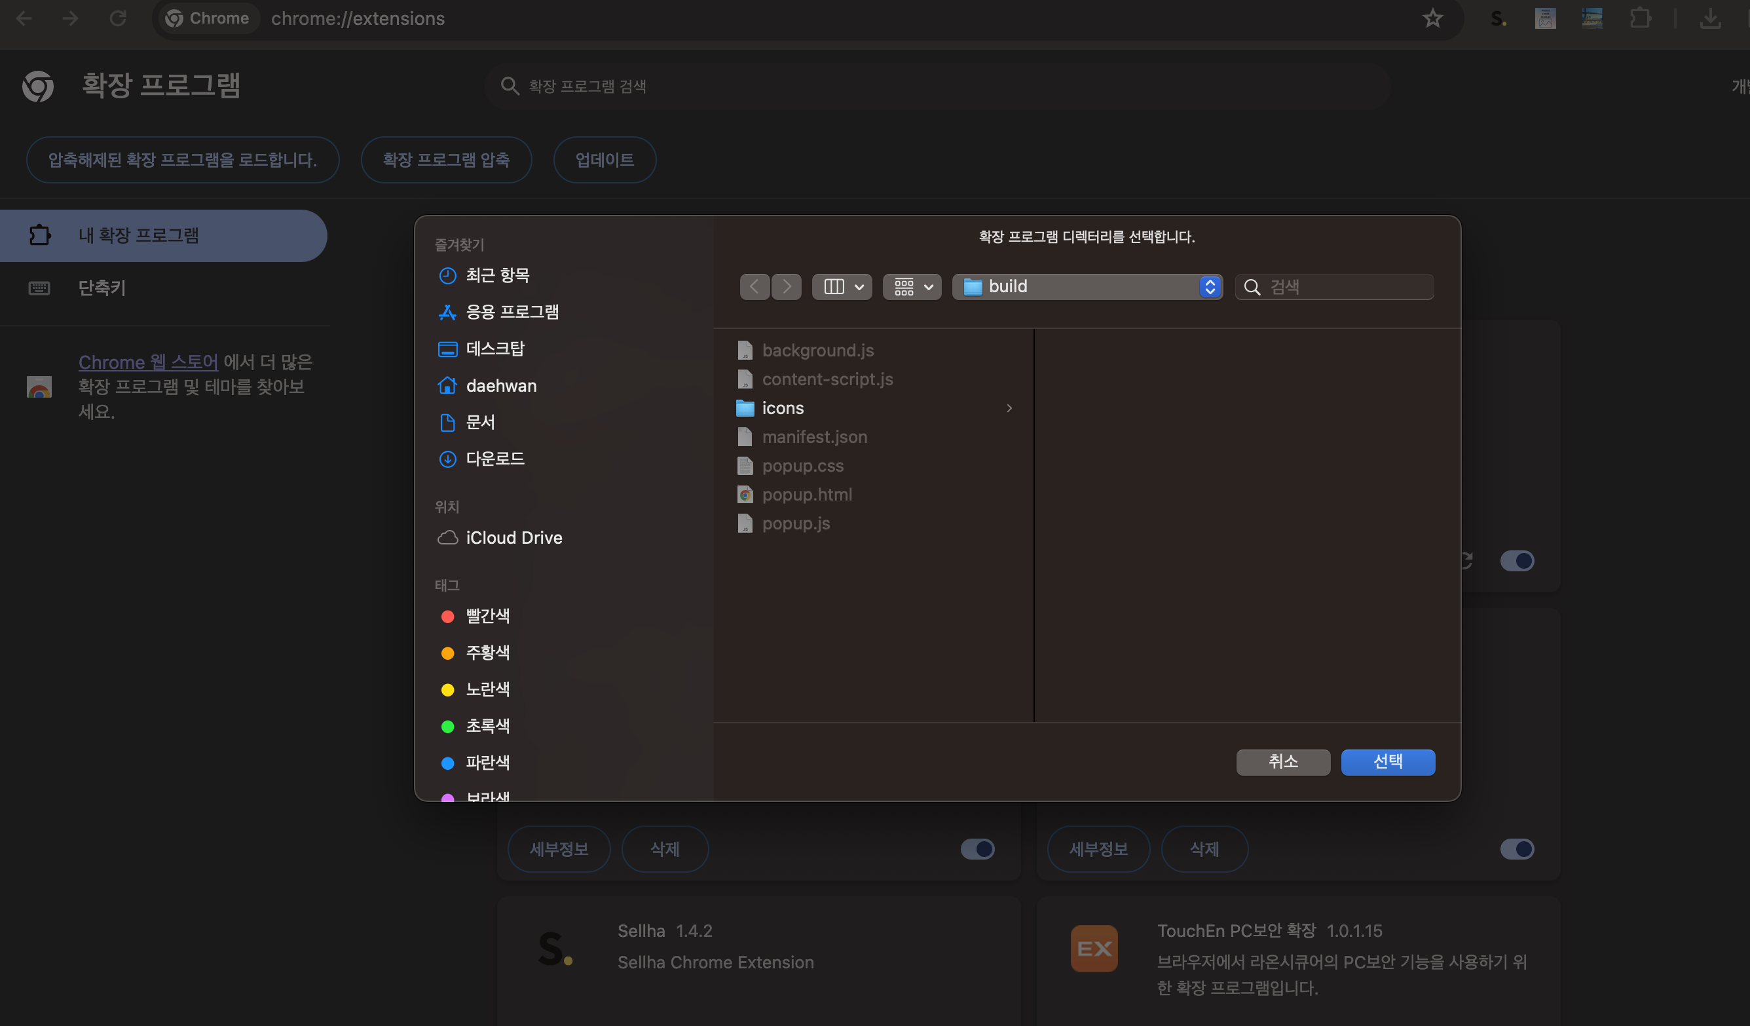Open the Extensions puzzle icon in toolbar
This screenshot has height=1026, width=1750.
pos(1639,19)
